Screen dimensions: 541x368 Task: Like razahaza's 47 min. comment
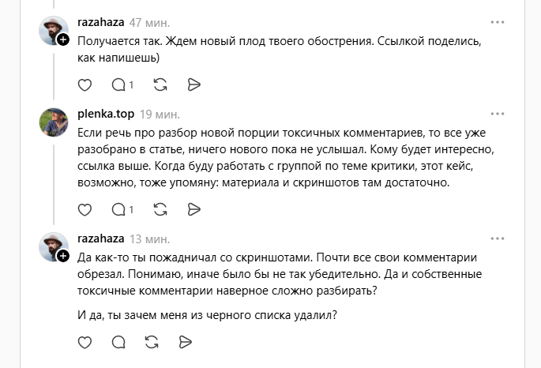coord(86,84)
